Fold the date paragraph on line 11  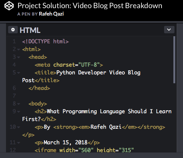click(19, 143)
